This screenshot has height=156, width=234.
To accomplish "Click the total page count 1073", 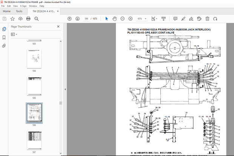I will coord(95,19).
